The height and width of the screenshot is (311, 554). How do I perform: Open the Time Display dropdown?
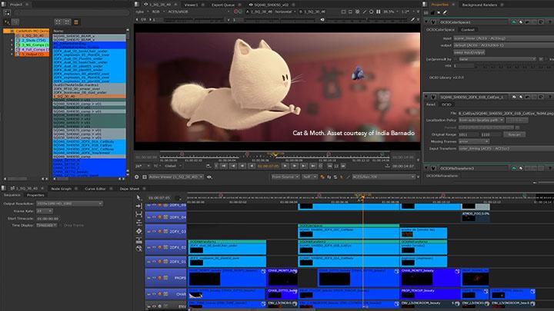click(47, 225)
